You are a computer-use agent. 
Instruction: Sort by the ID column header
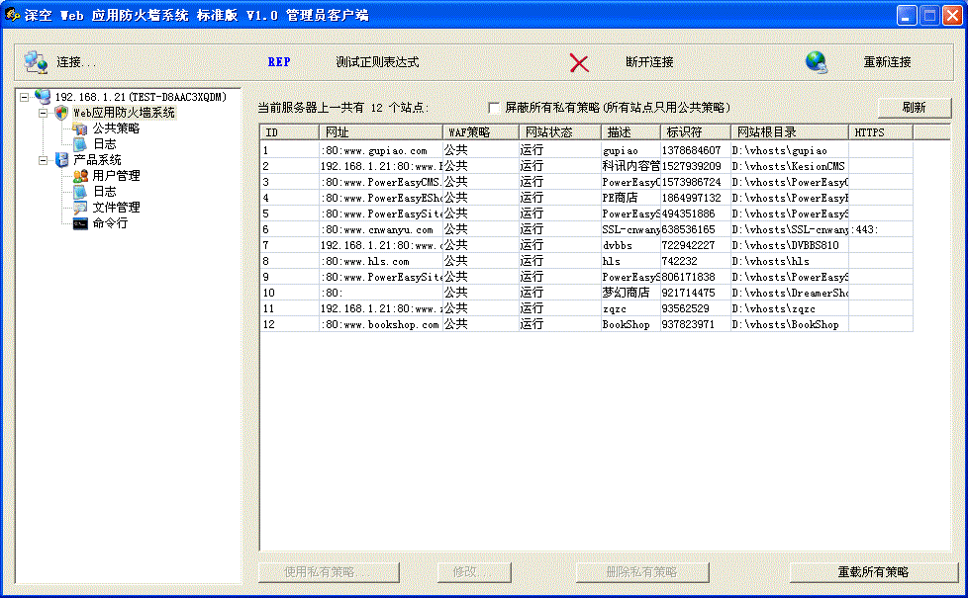290,132
